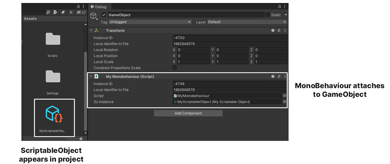The height and width of the screenshot is (164, 390).
Task: Click Local Rotation X field
Action: click(x=193, y=50)
